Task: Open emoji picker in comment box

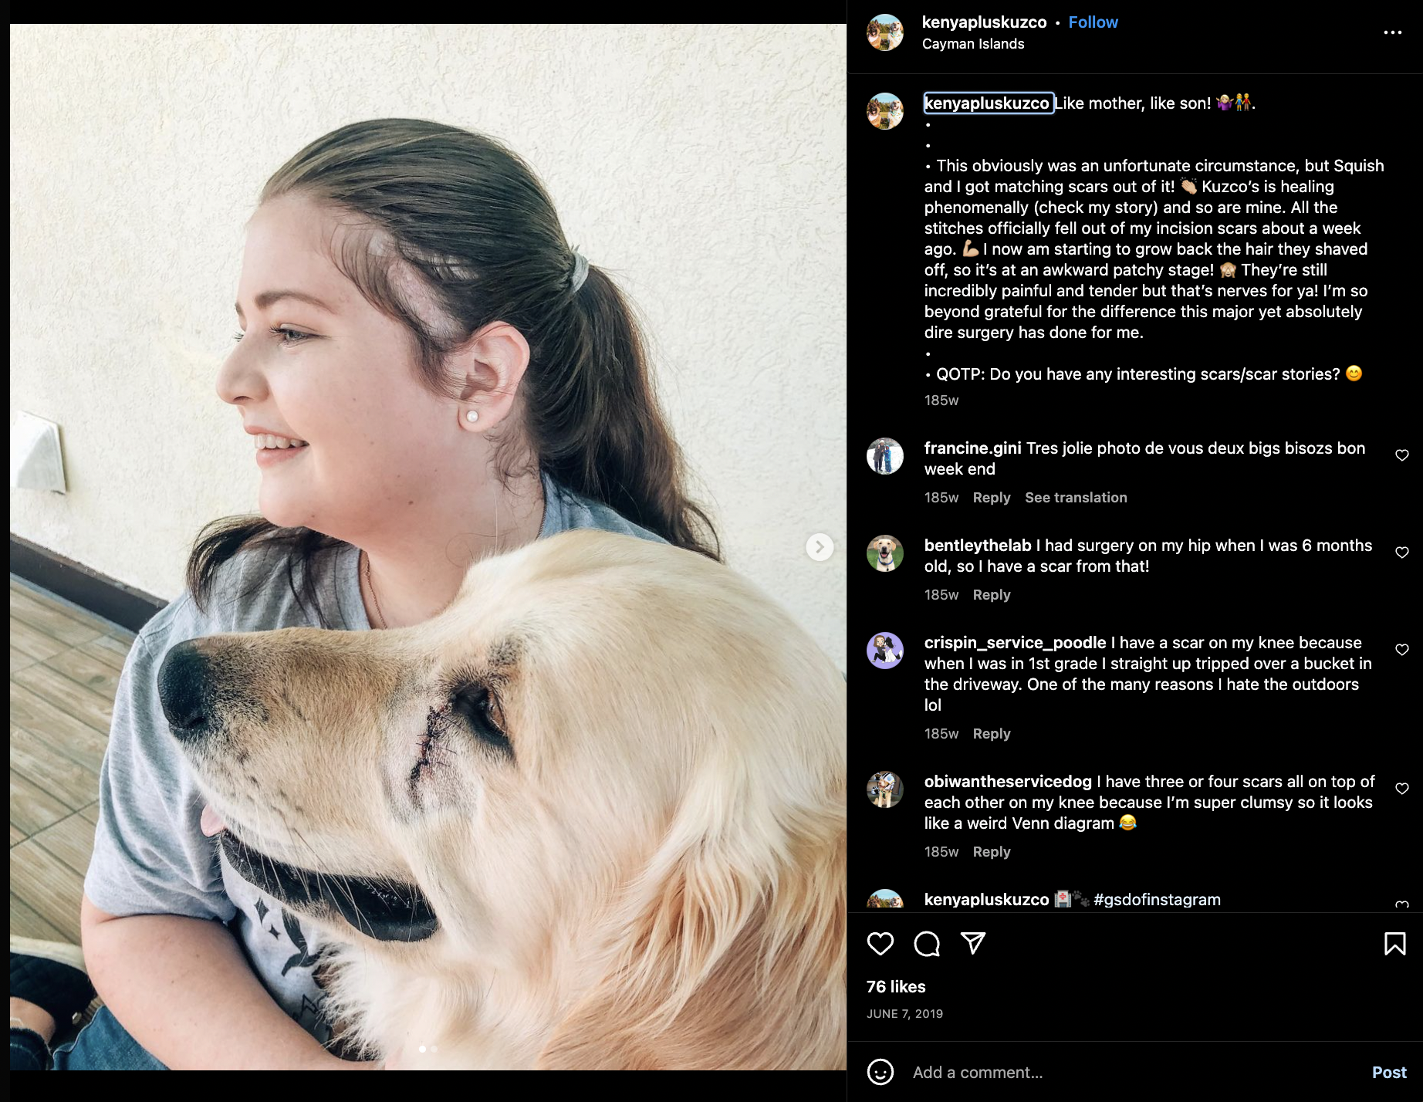Action: (880, 1072)
